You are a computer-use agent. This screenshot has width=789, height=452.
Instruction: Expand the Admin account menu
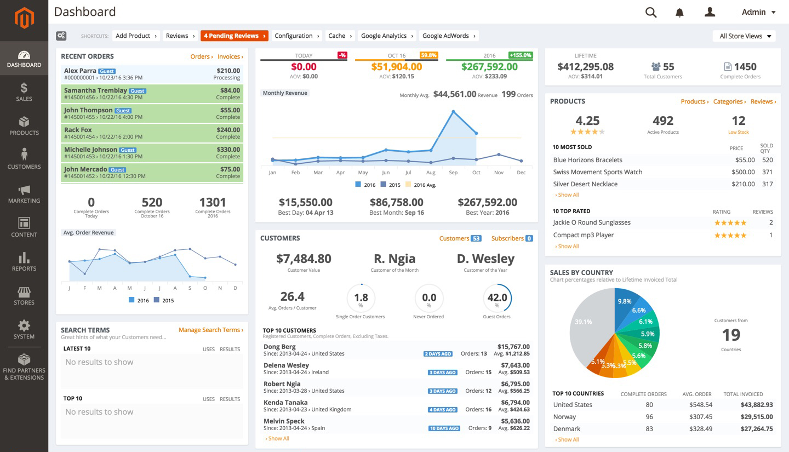(x=758, y=12)
